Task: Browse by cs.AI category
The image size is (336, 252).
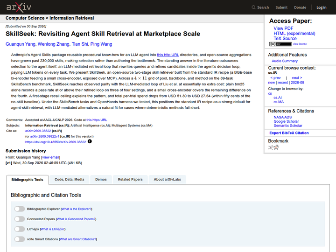Action: point(278,98)
